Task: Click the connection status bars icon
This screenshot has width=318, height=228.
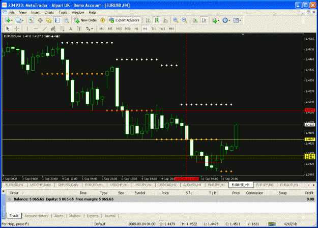Action: tap(272, 224)
